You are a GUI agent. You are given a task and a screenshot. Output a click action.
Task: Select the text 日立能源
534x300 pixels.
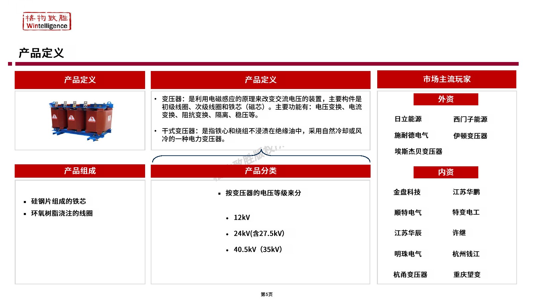tap(408, 119)
